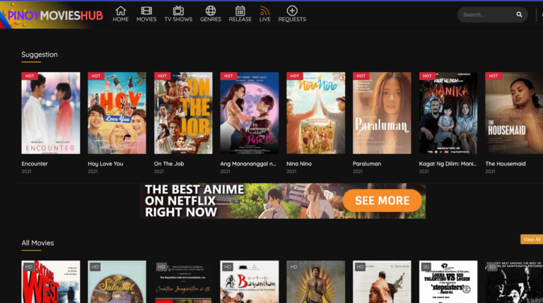
Task: Click the PinoyMoviesHub logo
Action: point(53,14)
